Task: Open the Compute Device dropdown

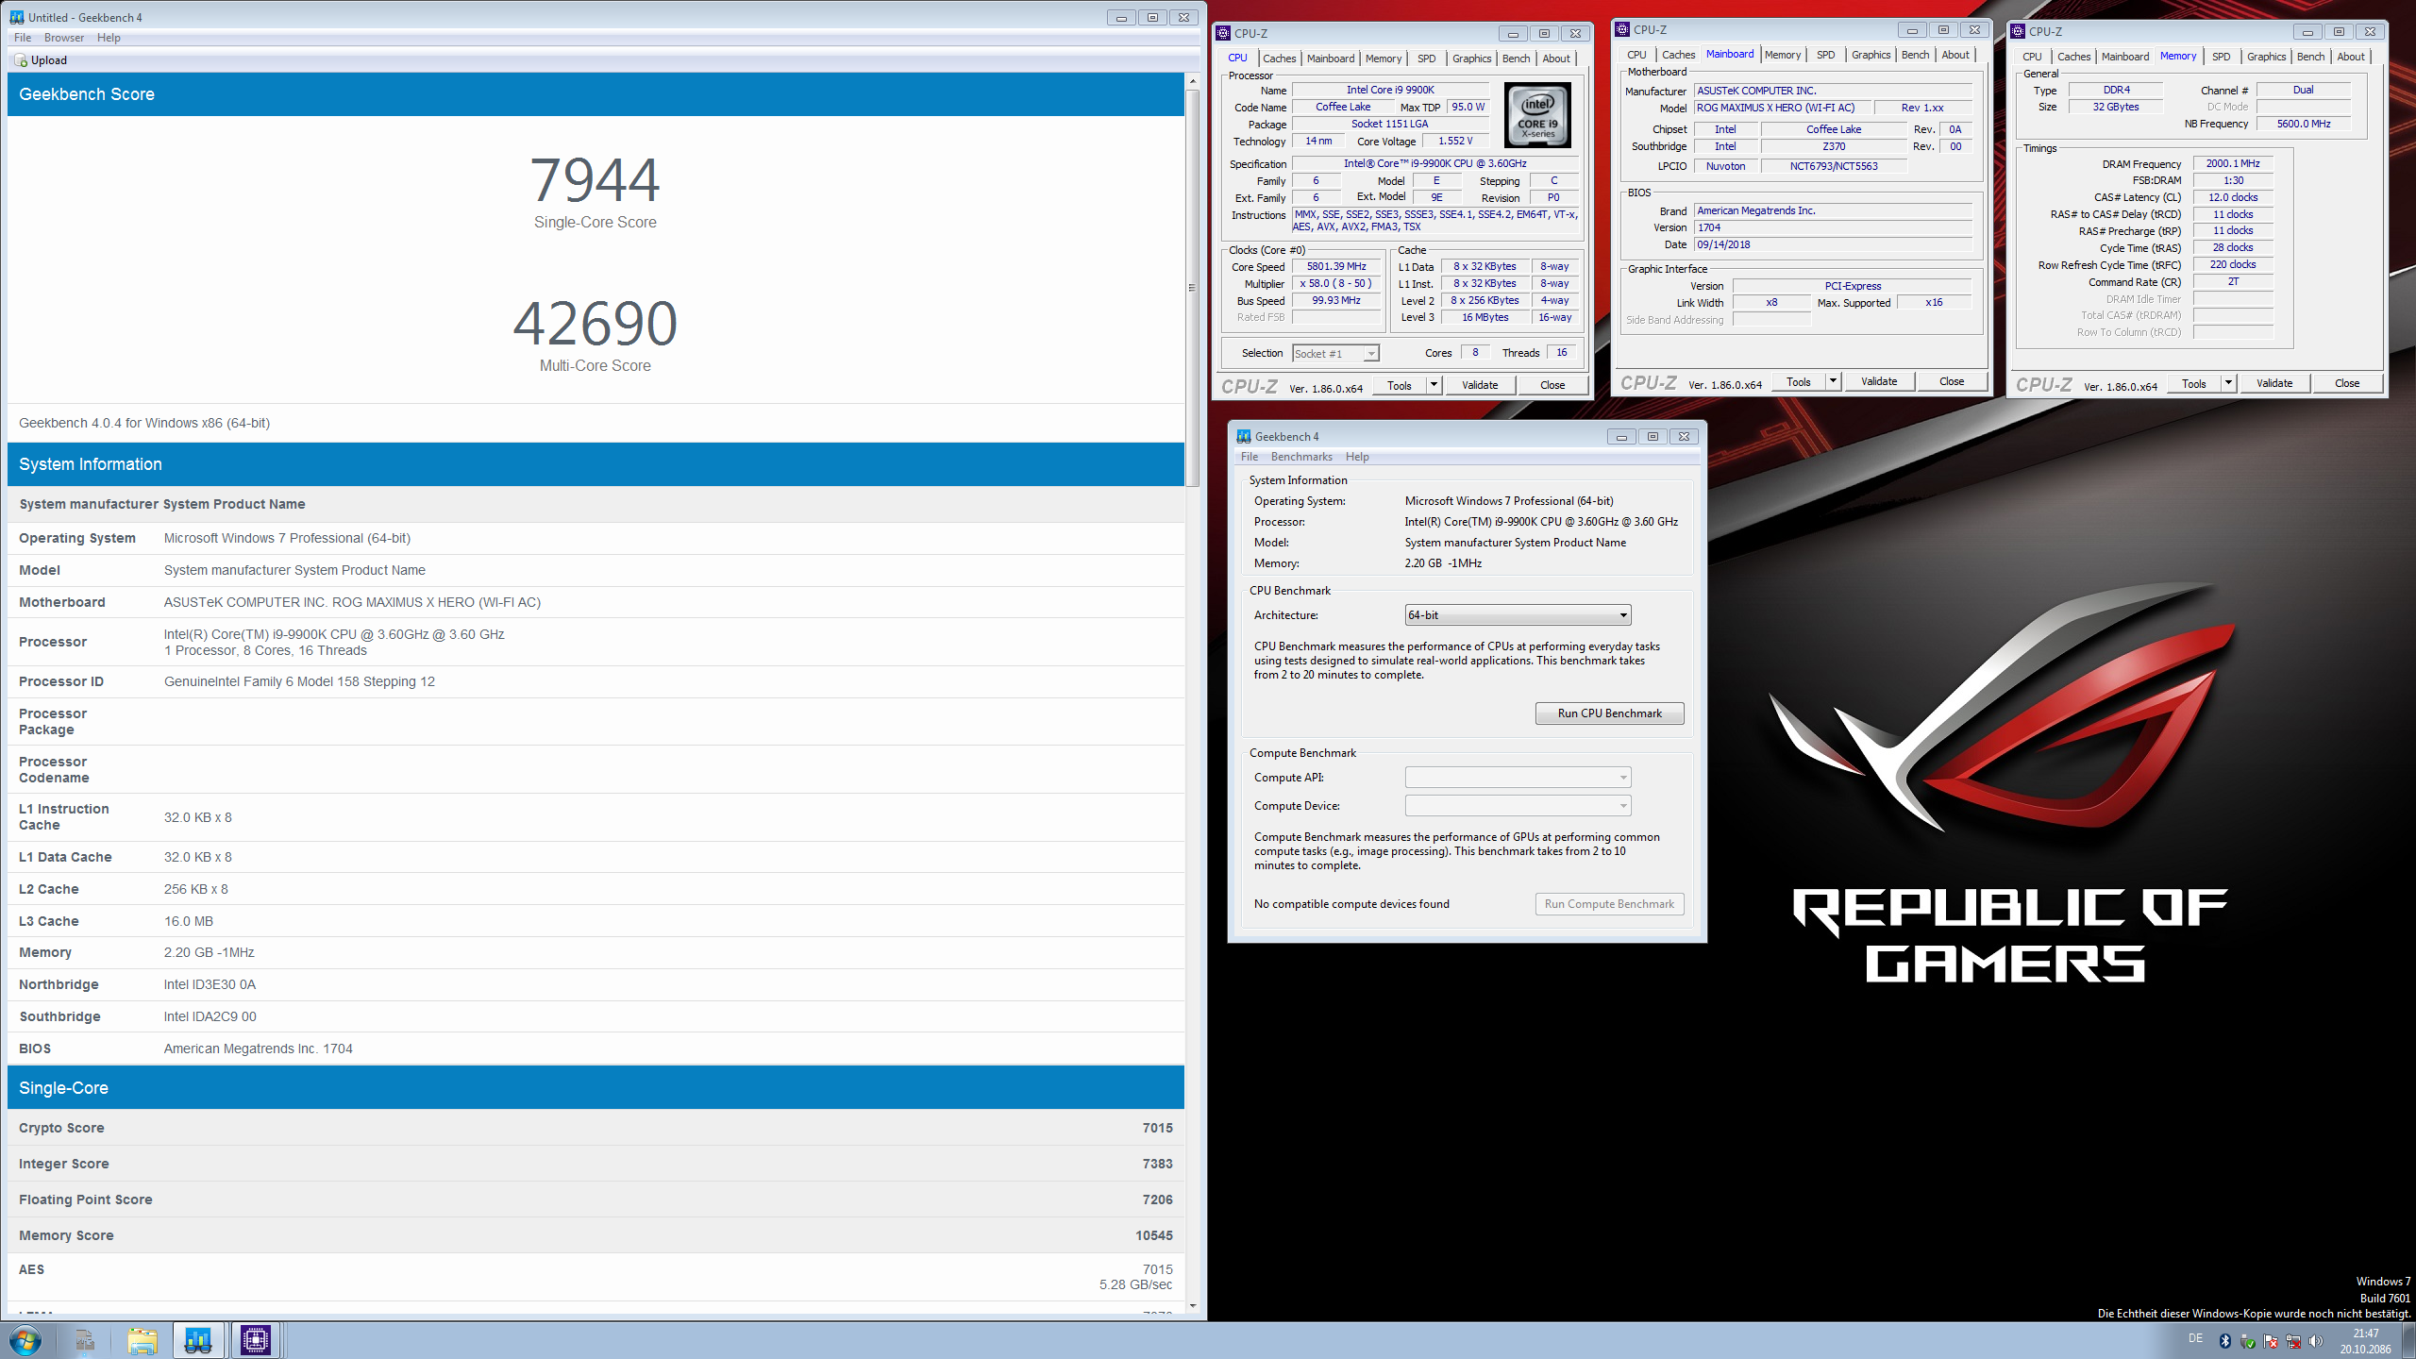Action: (1518, 806)
